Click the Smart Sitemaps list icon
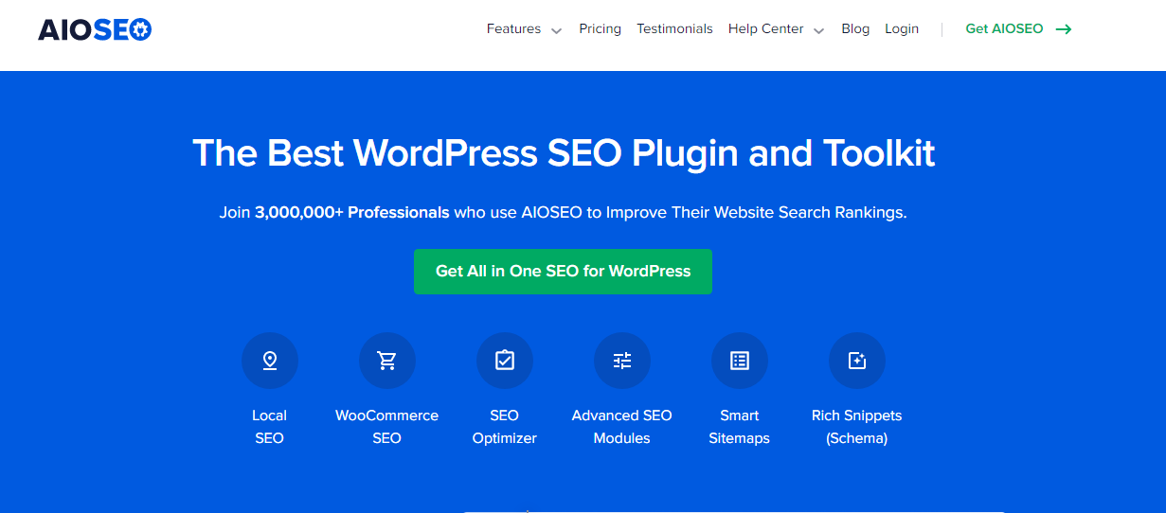Image resolution: width=1166 pixels, height=513 pixels. tap(740, 361)
